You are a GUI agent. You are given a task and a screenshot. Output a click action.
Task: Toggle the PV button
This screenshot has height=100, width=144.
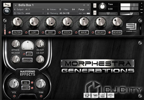141,13
